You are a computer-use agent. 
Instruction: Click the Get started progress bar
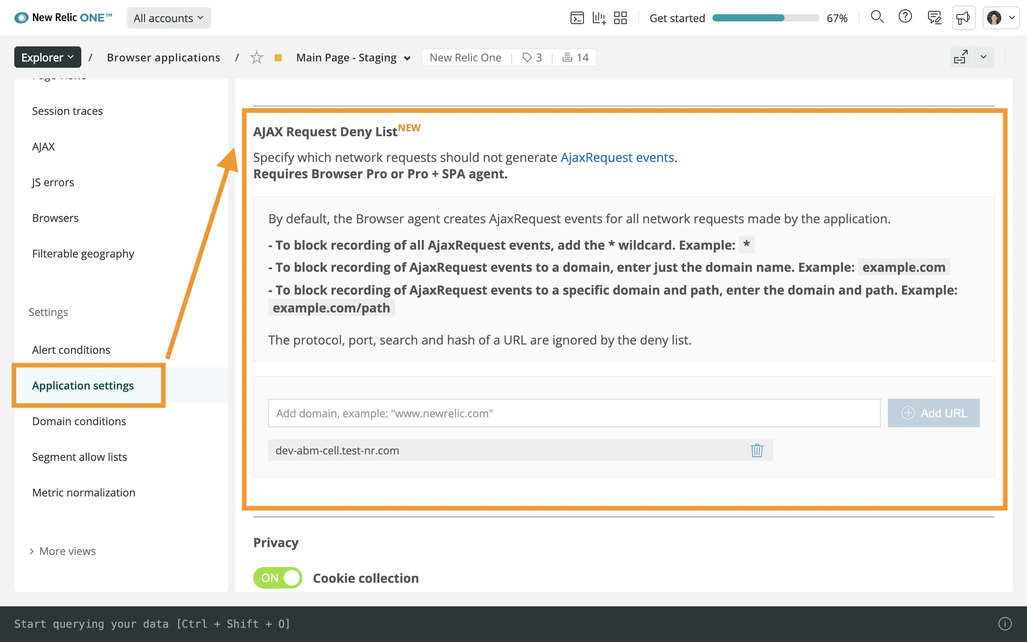pyautogui.click(x=765, y=18)
